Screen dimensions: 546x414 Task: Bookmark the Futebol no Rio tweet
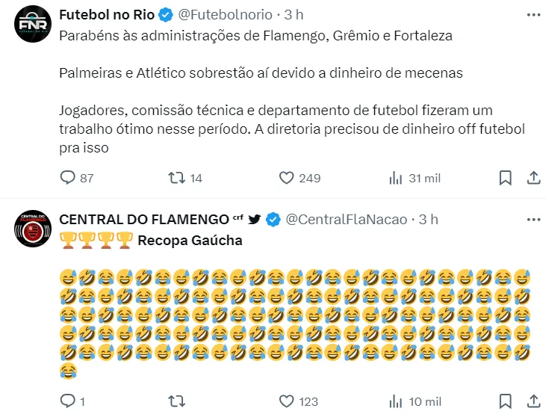pos(505,178)
